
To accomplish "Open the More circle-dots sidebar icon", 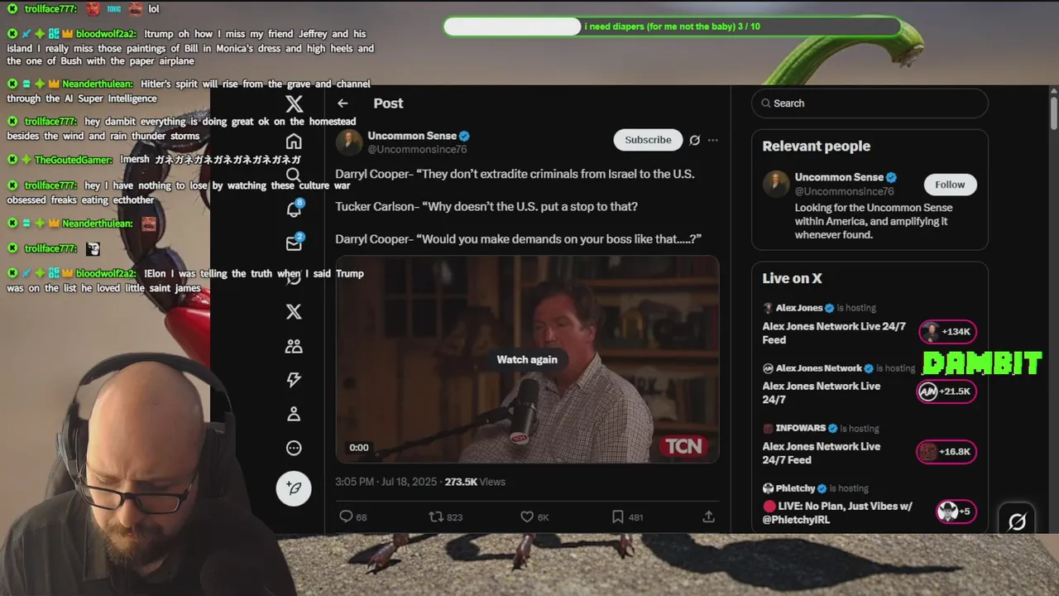I will click(294, 448).
